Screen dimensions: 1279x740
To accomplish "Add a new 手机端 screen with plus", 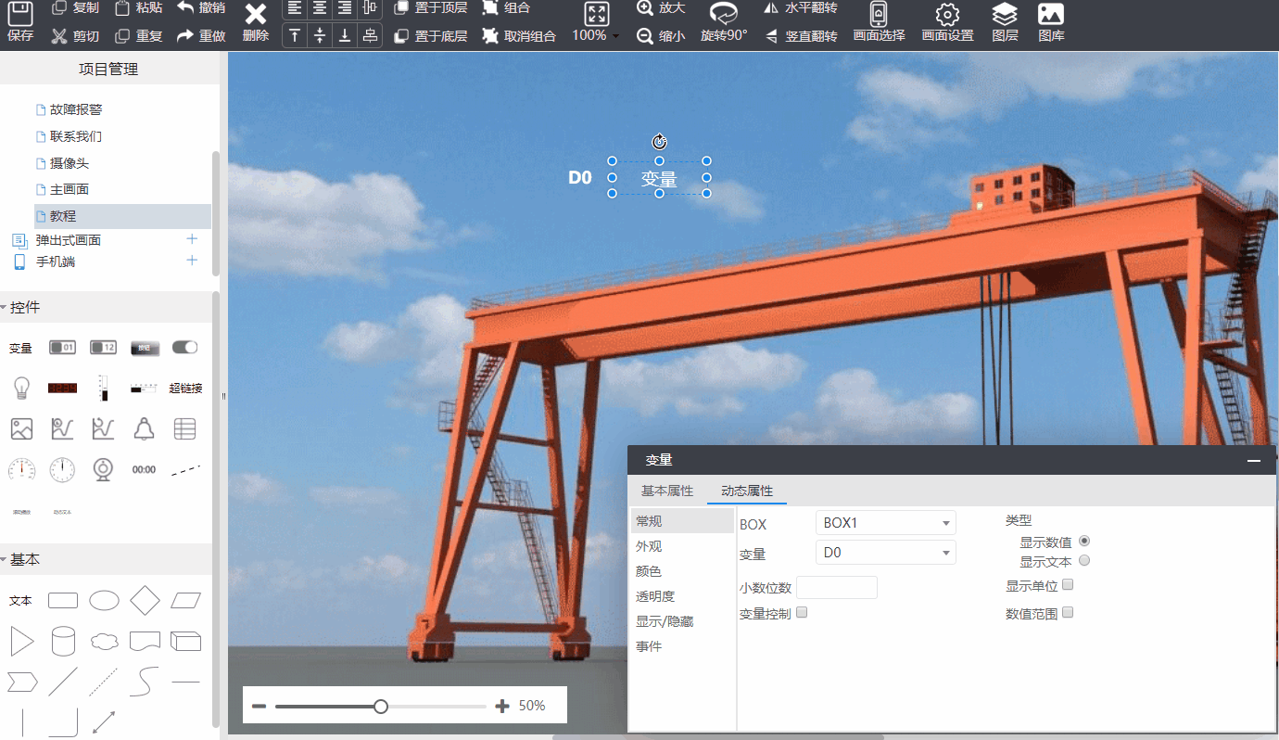I will [x=192, y=260].
